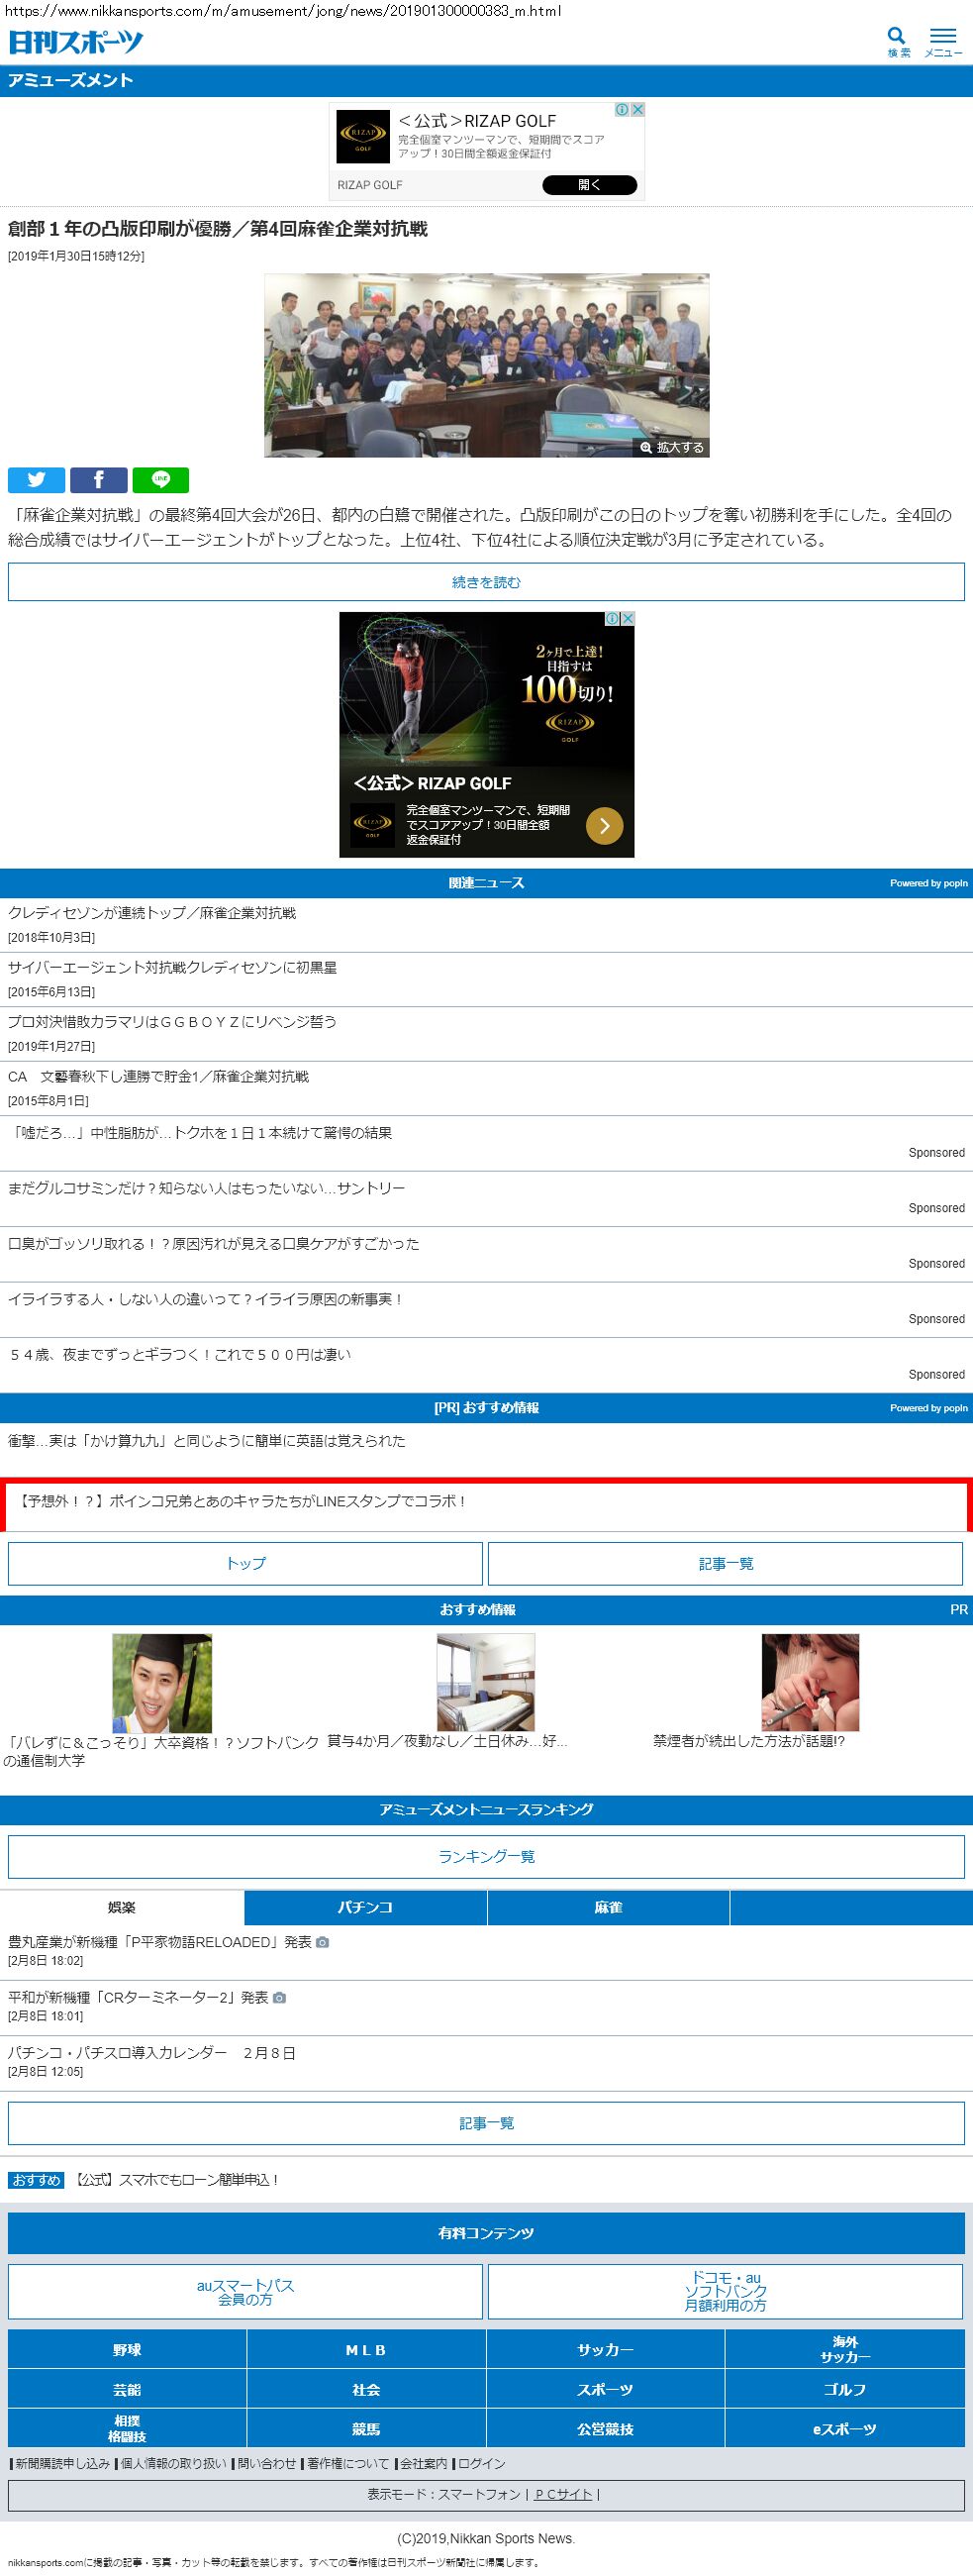Open the hamburger menu icon
The image size is (973, 2576).
[x=942, y=40]
